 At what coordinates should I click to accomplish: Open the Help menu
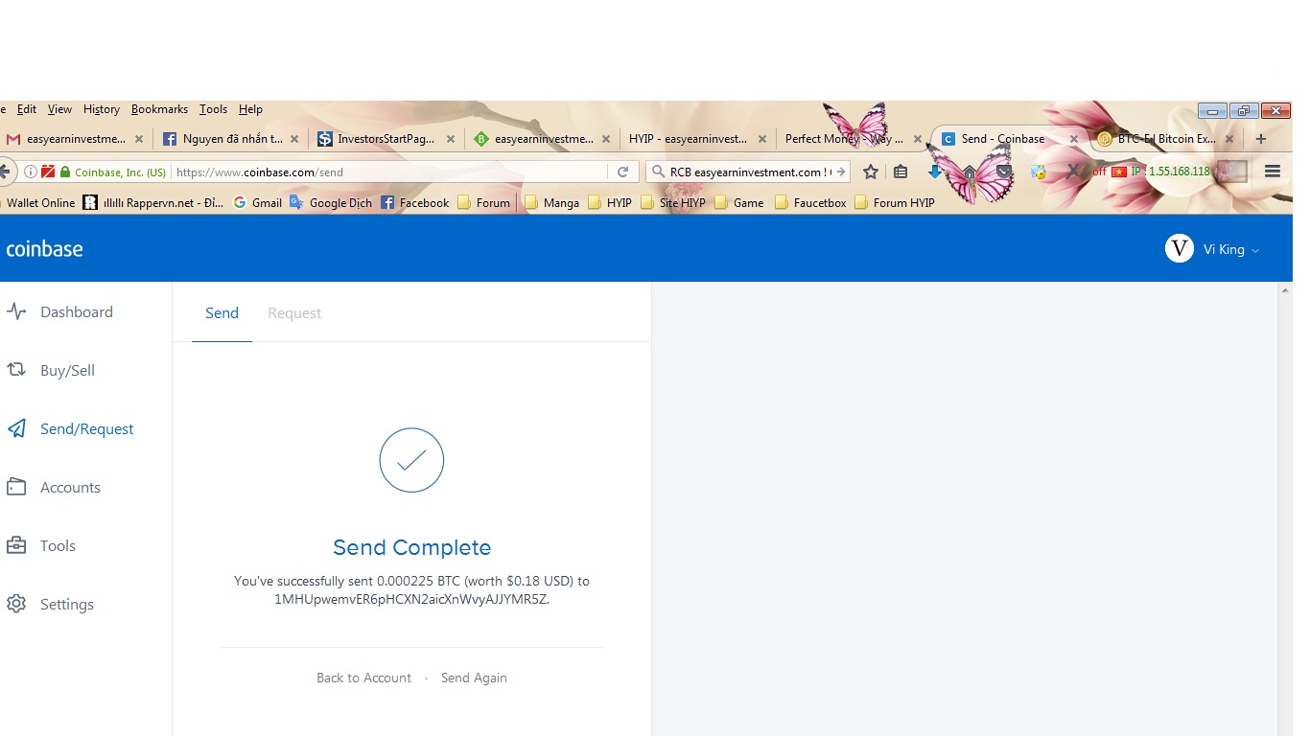[x=250, y=109]
